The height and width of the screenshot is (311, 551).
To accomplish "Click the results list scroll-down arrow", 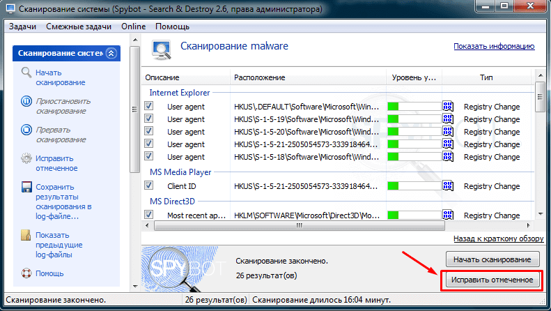I will [x=541, y=214].
